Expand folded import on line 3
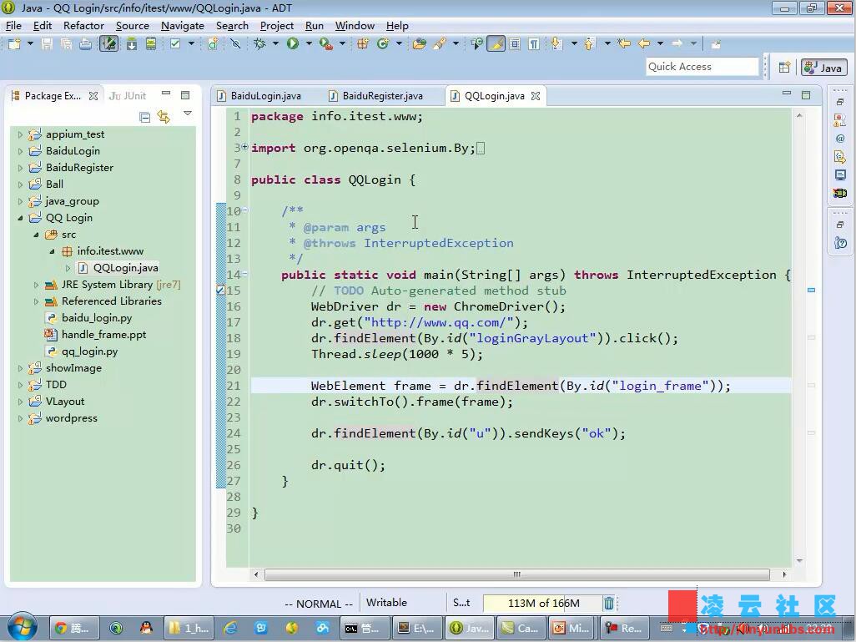The height and width of the screenshot is (642, 856). tap(244, 146)
